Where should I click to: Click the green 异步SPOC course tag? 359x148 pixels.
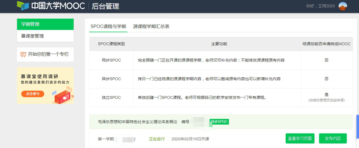coord(219,122)
